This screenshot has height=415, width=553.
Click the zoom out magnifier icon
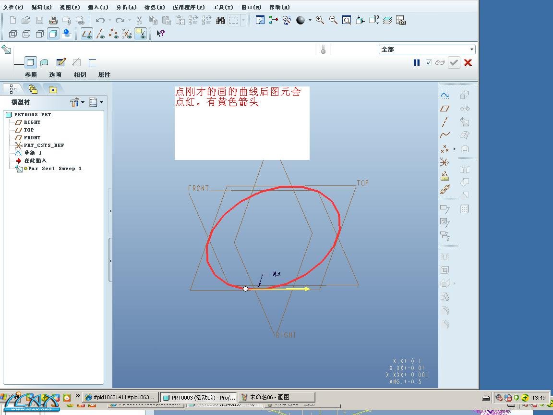coord(333,20)
